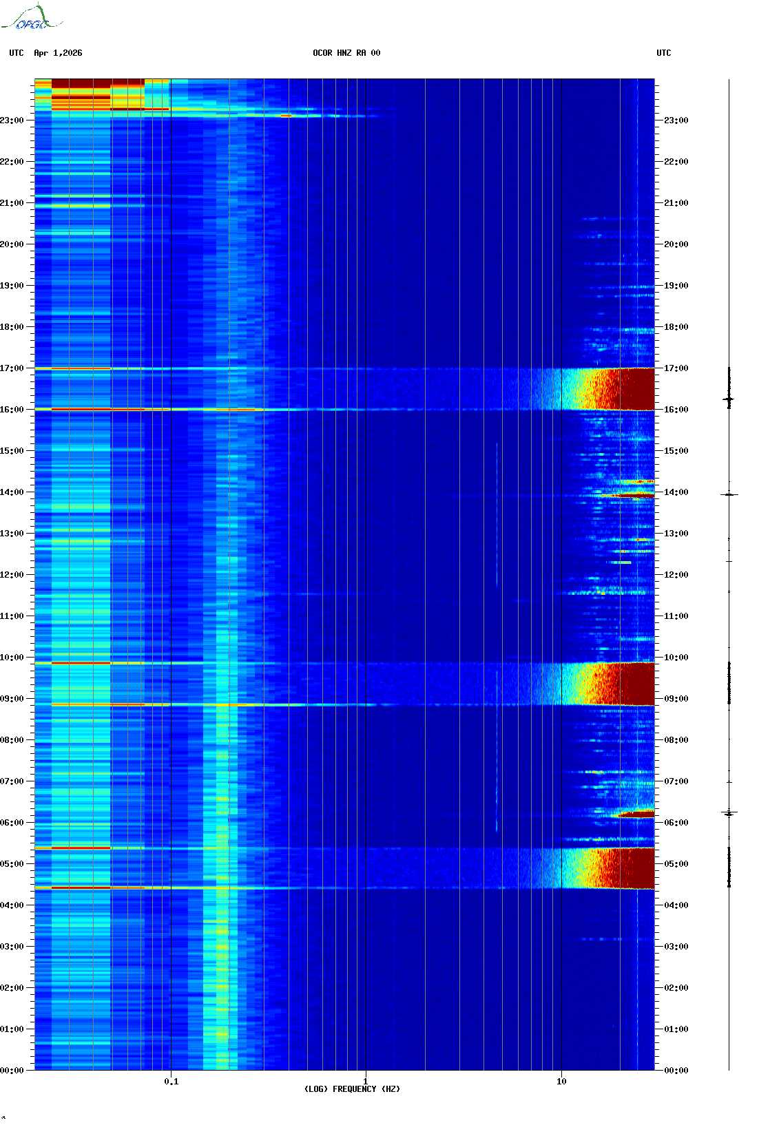Click '13:00' on the left time axis
This screenshot has height=1125, width=759.
tap(12, 534)
